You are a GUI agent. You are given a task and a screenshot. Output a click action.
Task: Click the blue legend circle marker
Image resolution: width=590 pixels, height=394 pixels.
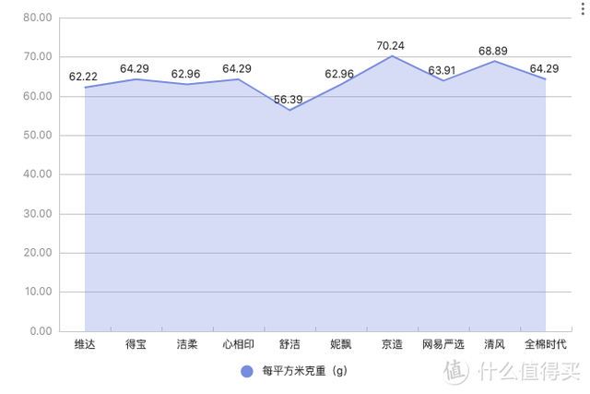246,371
